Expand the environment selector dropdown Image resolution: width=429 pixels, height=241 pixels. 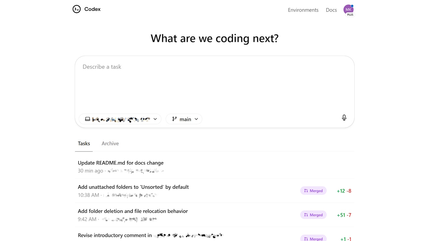tap(155, 119)
